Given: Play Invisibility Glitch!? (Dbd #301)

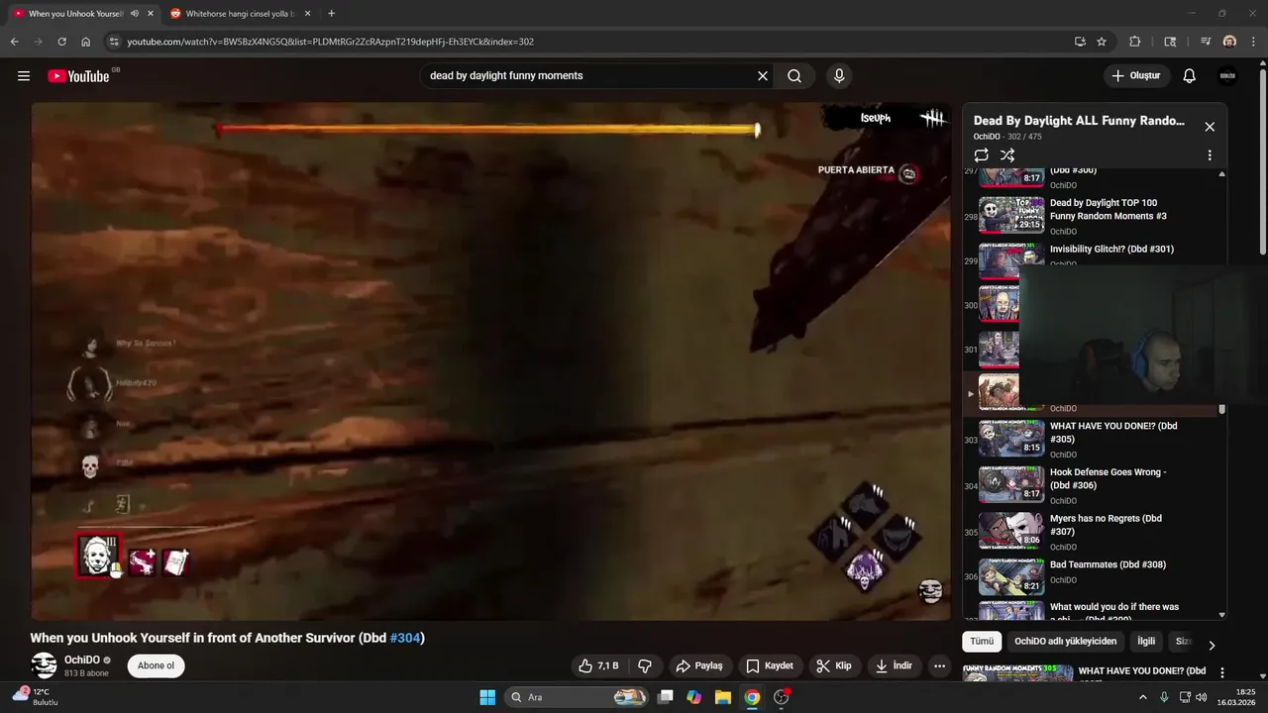Looking at the screenshot, I should tap(1090, 255).
